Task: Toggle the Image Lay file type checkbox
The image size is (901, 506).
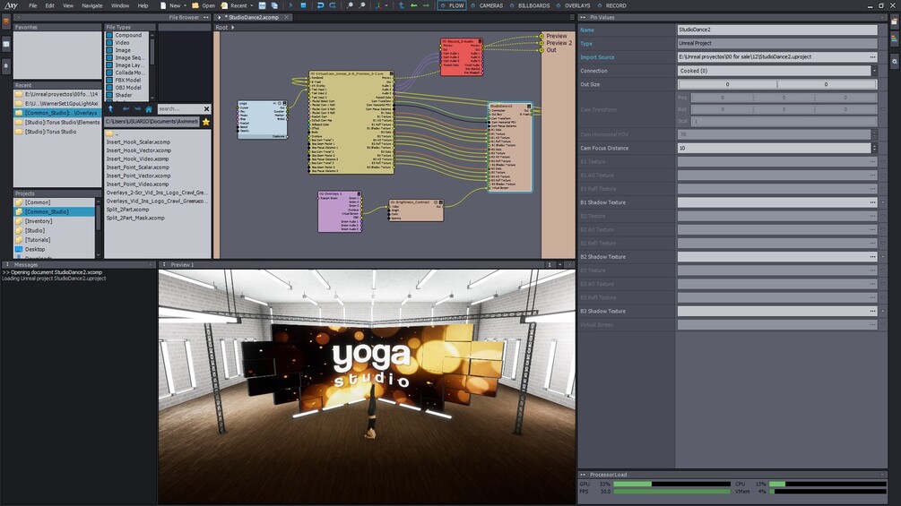Action: (x=109, y=64)
